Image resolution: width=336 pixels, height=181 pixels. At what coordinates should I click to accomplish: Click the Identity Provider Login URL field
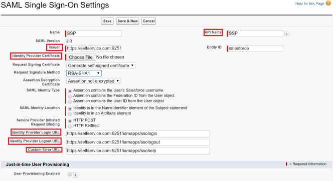pyautogui.click(x=138, y=133)
